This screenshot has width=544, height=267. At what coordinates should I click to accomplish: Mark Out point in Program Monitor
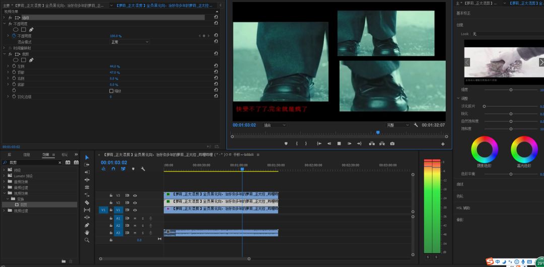pos(306,144)
